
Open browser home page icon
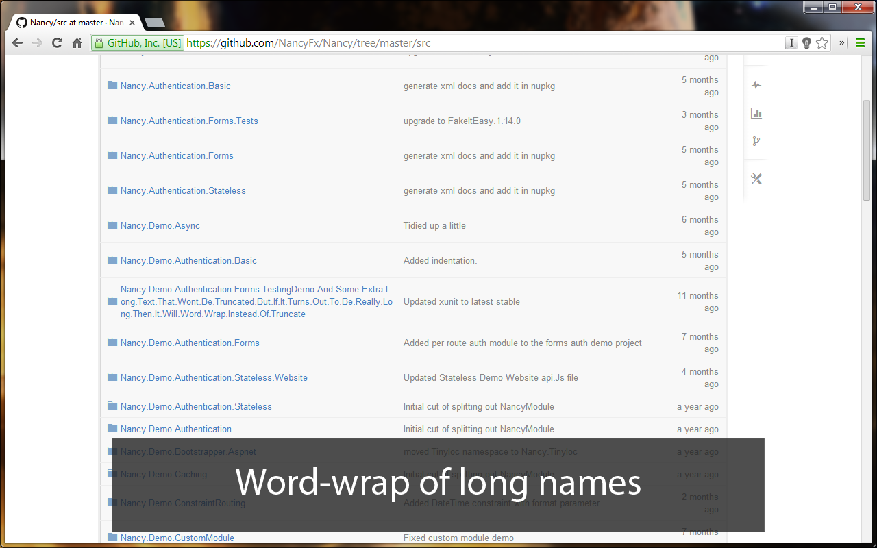point(77,42)
